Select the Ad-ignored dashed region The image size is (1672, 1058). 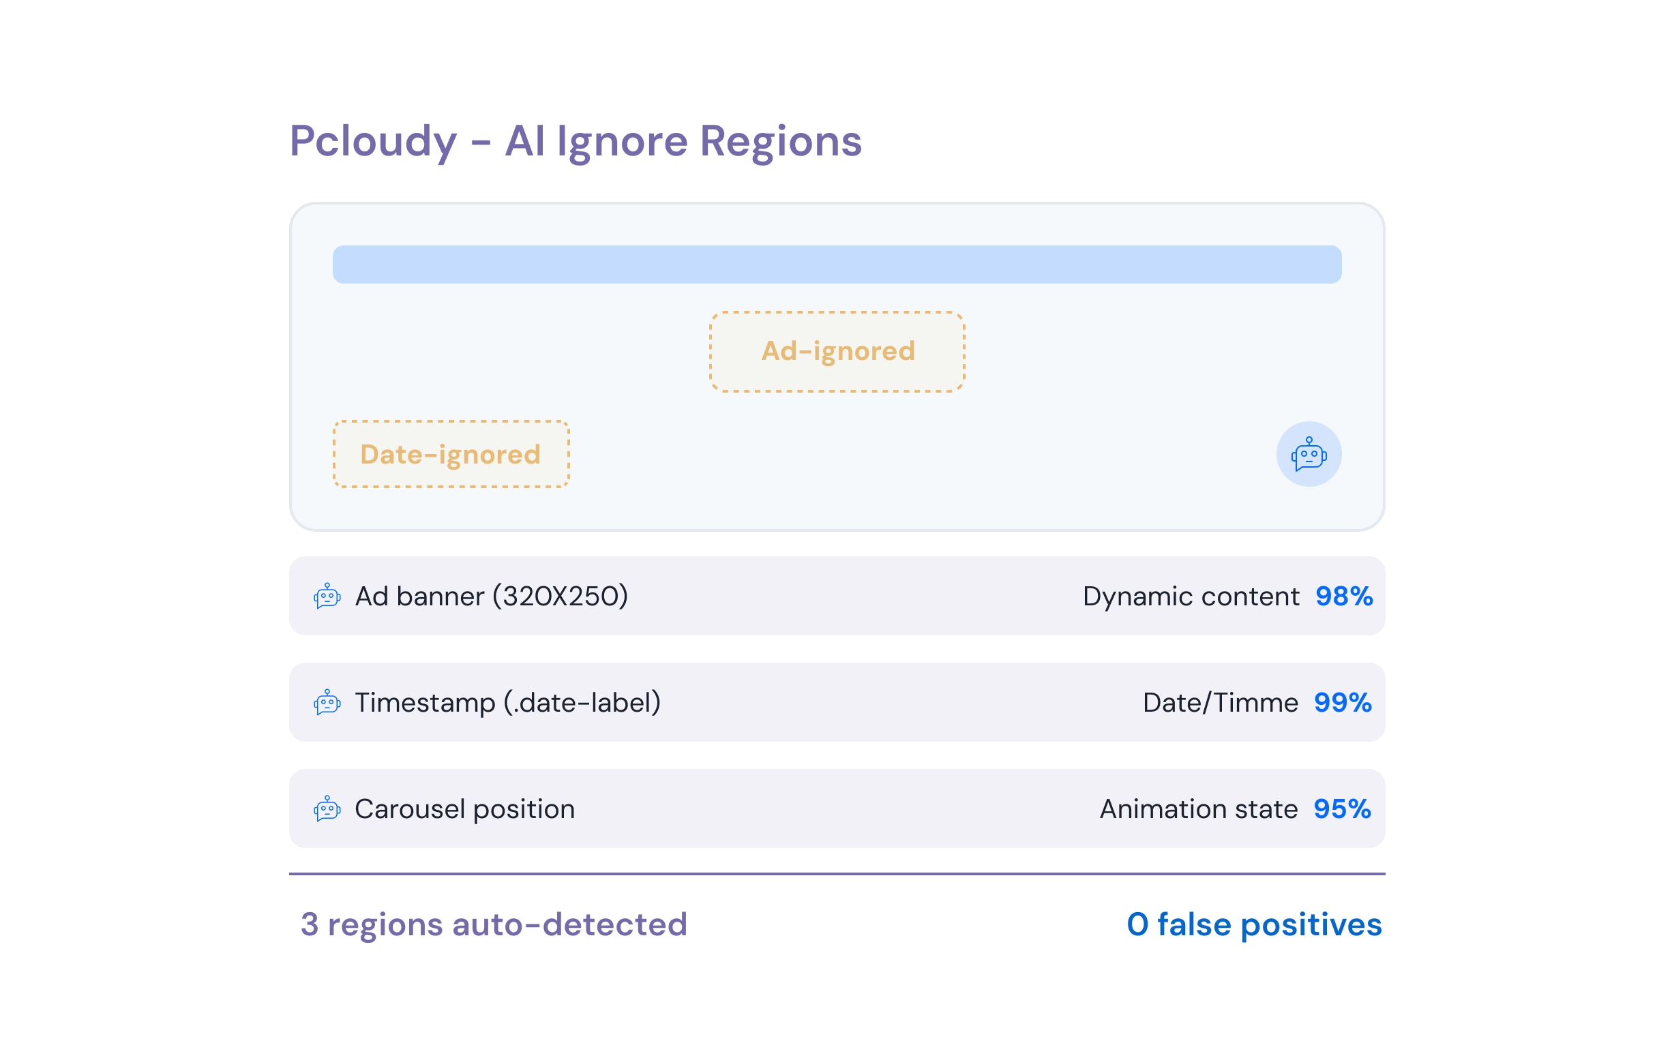coord(837,352)
